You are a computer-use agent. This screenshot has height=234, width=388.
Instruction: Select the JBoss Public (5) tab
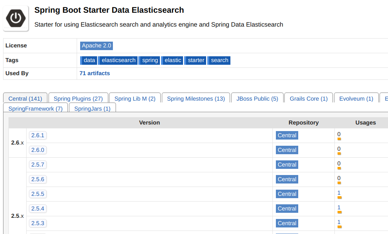pyautogui.click(x=257, y=99)
